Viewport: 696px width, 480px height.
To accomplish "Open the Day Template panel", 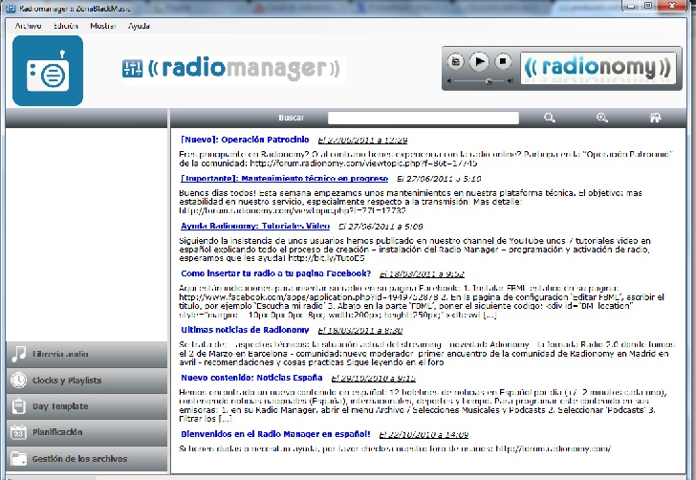I will pos(87,406).
